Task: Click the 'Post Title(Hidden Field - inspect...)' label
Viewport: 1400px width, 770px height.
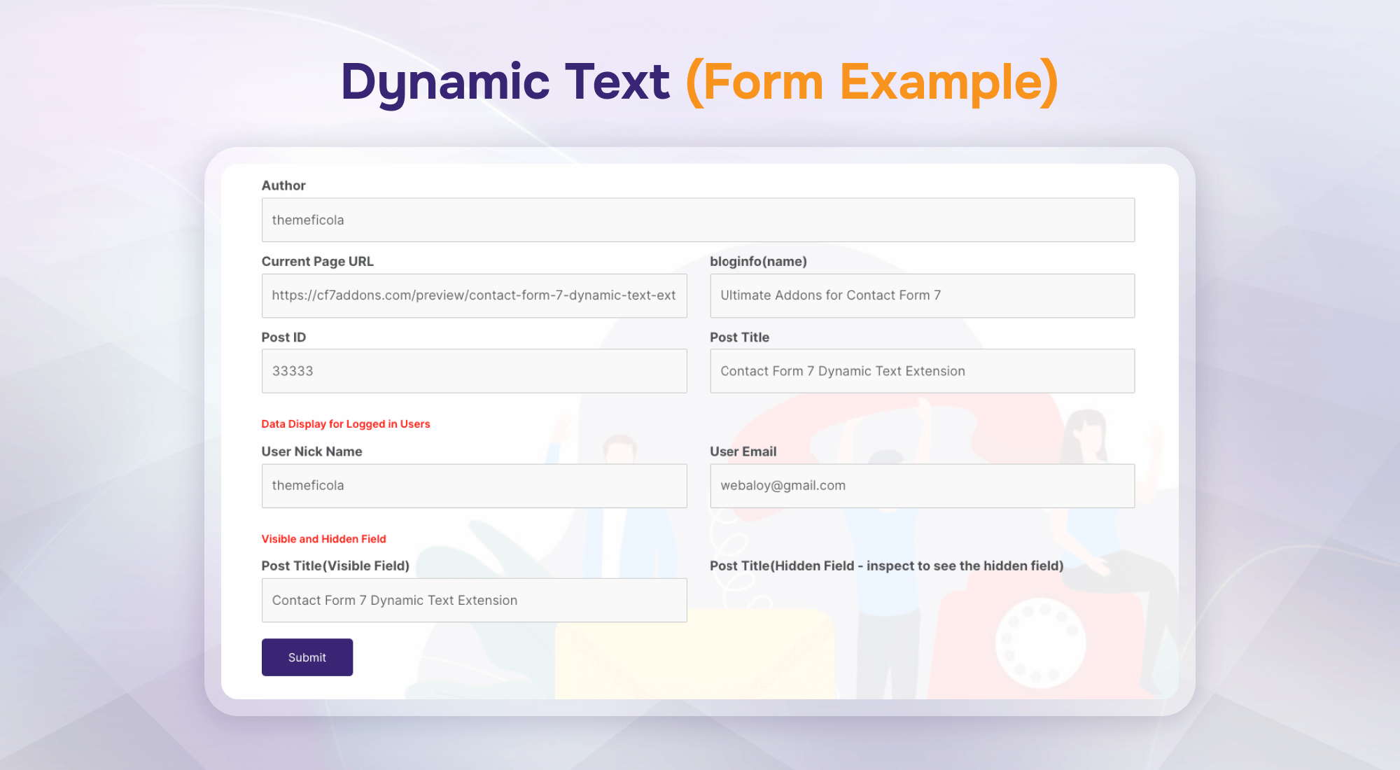Action: tap(886, 566)
